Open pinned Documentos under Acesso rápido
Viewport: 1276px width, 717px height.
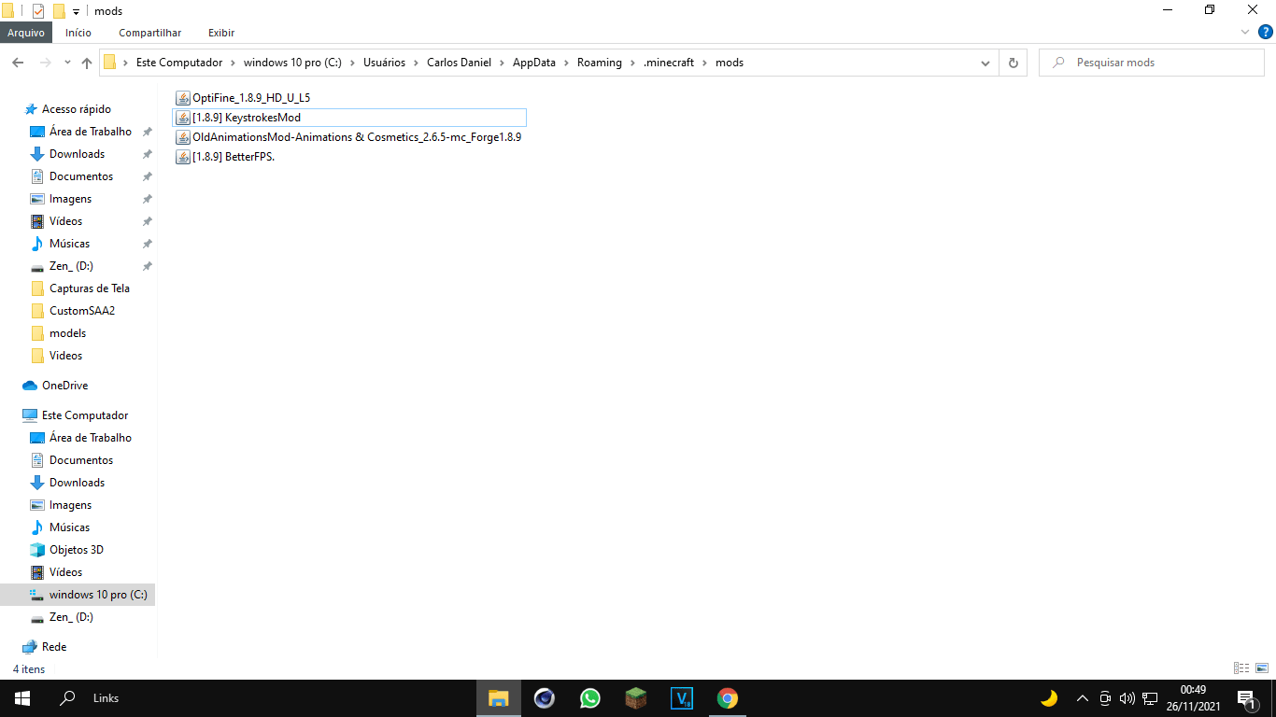80,176
